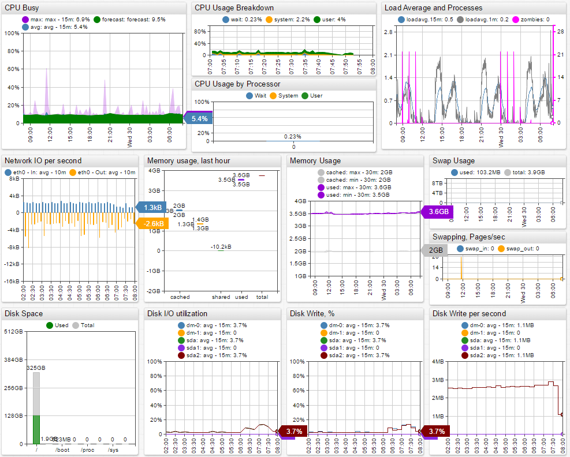Viewport: 570px width, 457px height.
Task: Toggle sda2 legend in Disk Write, %
Action: (324, 355)
